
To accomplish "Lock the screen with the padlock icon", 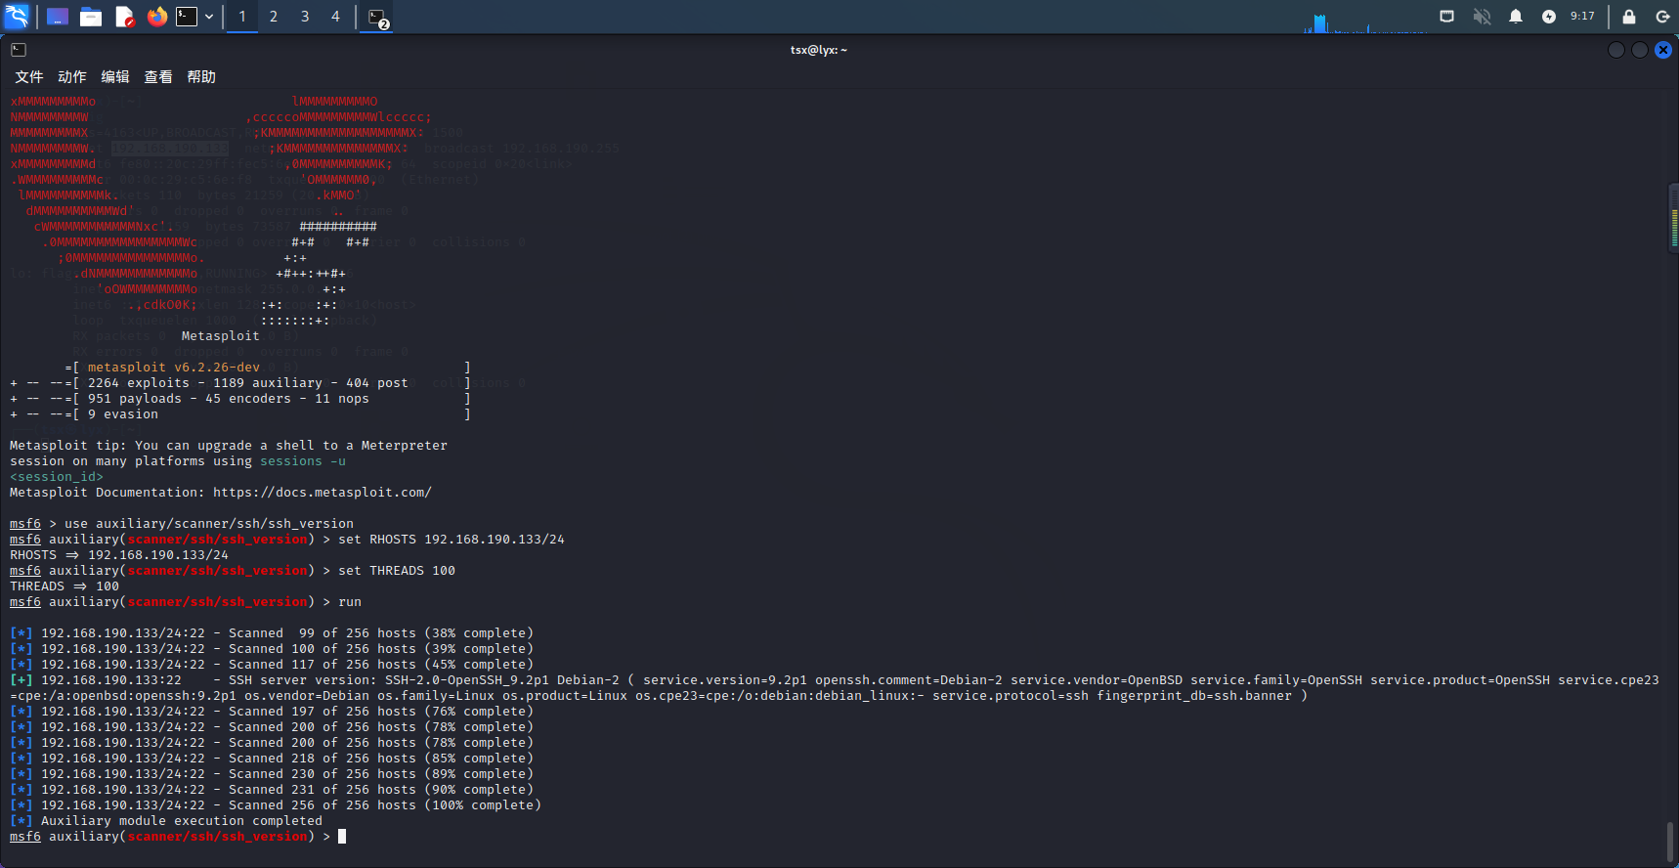I will click(x=1629, y=17).
